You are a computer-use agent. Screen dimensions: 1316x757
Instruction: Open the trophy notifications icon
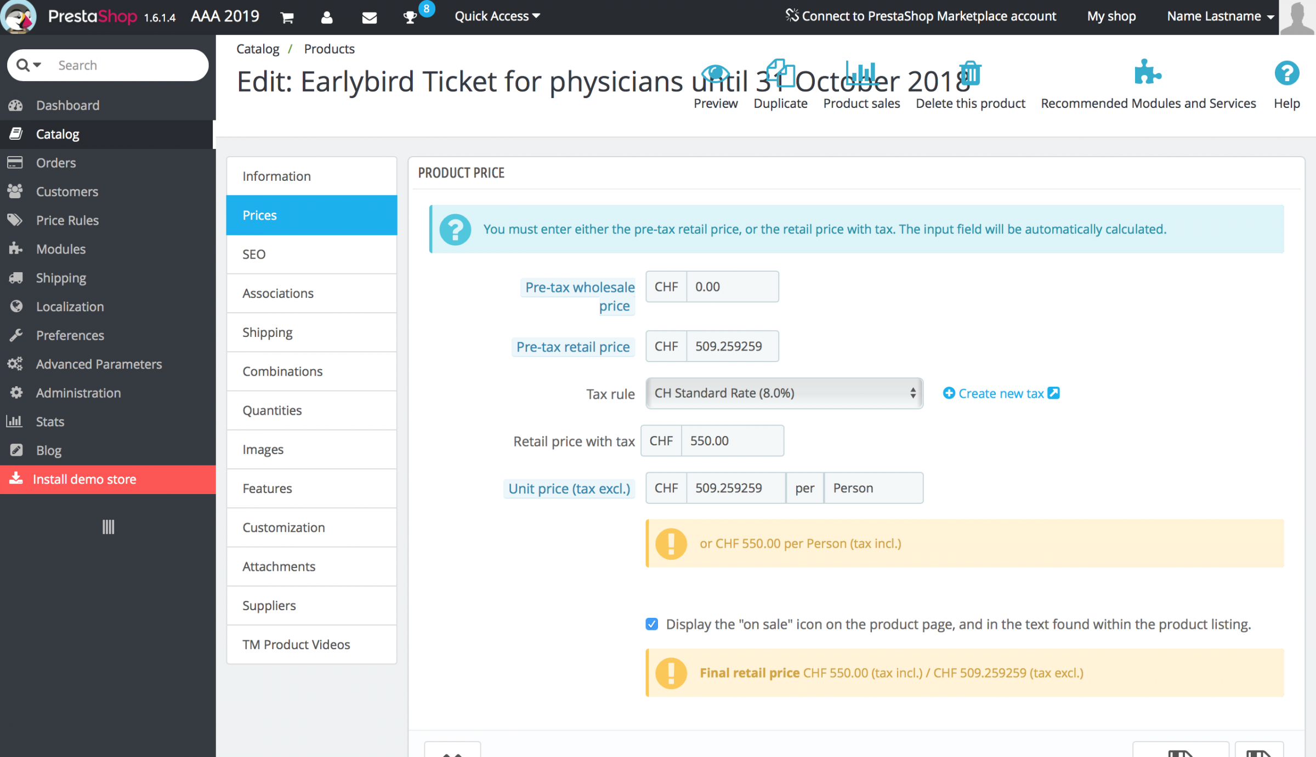(410, 18)
